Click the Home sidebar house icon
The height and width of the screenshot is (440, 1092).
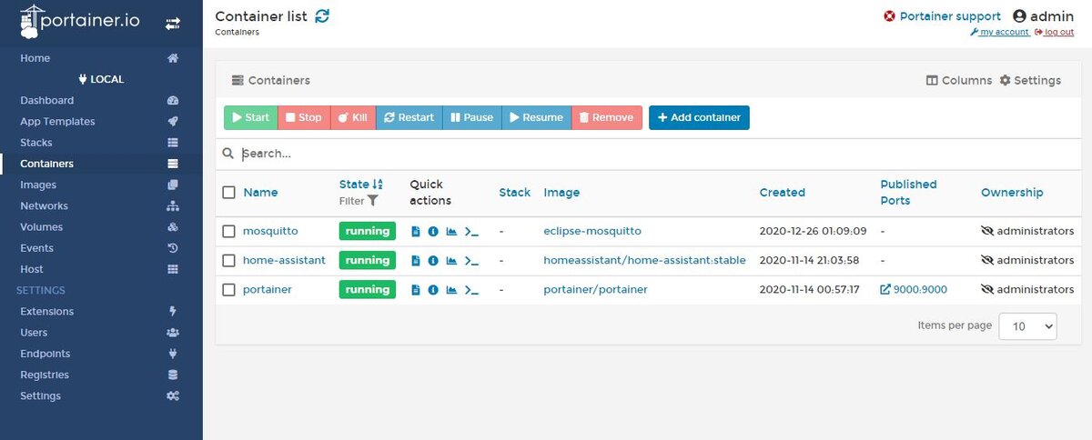tap(173, 58)
